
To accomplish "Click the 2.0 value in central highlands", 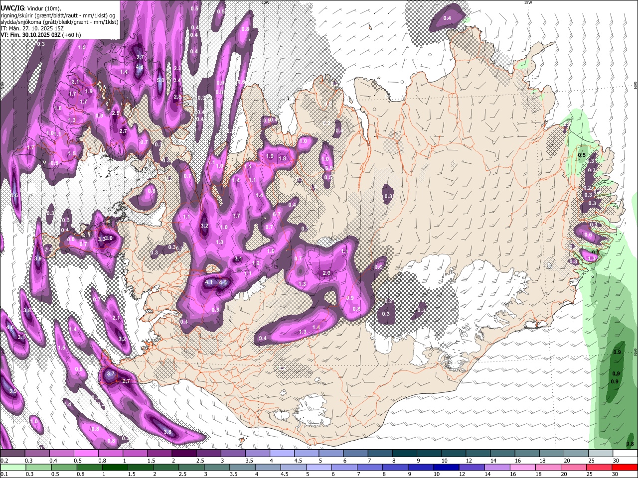I will point(326,273).
